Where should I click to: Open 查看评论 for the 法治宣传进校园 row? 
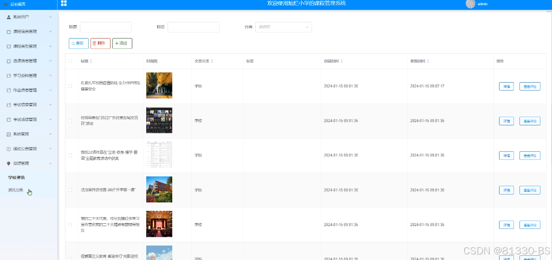(530, 190)
